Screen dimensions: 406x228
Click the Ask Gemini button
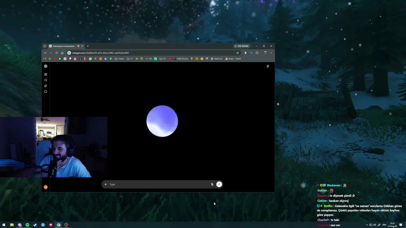241,46
